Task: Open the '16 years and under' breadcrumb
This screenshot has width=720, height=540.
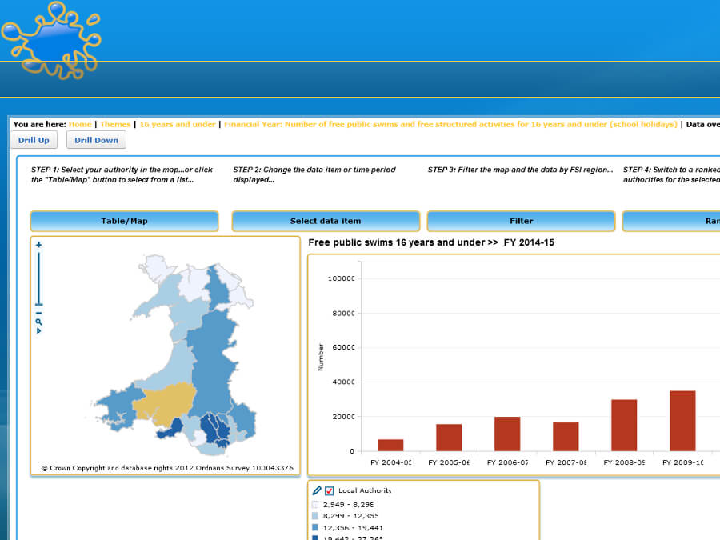Action: tap(178, 125)
